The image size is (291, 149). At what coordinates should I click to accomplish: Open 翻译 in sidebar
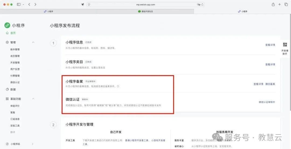tap(13, 132)
